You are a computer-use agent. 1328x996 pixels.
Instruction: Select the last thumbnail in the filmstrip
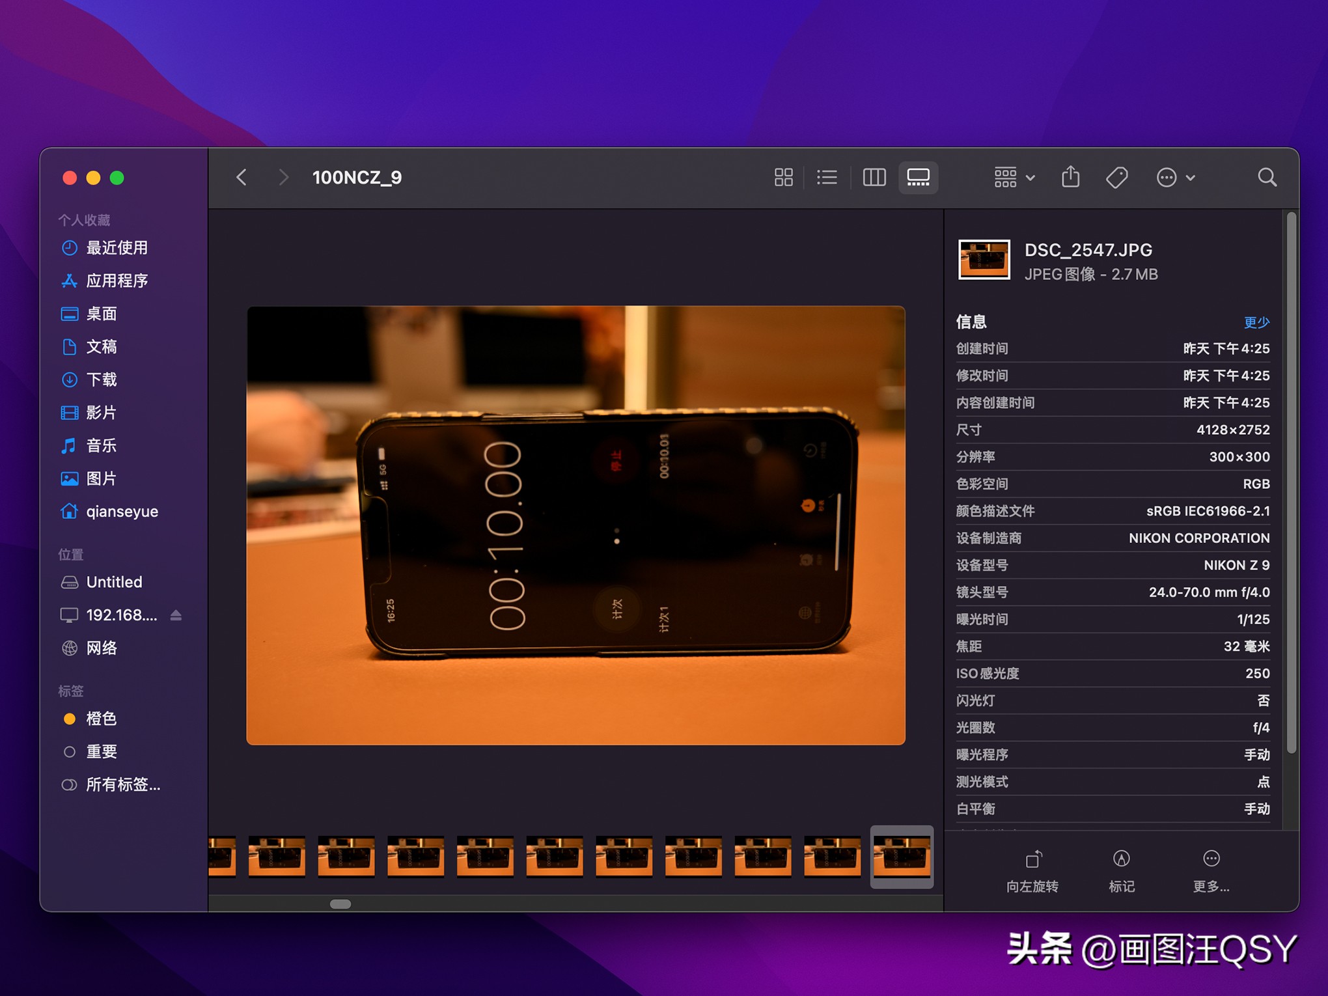[902, 858]
